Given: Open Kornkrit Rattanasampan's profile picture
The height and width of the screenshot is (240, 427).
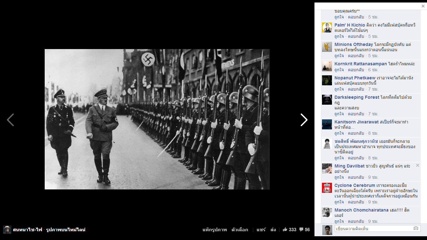Looking at the screenshot, I should (327, 66).
